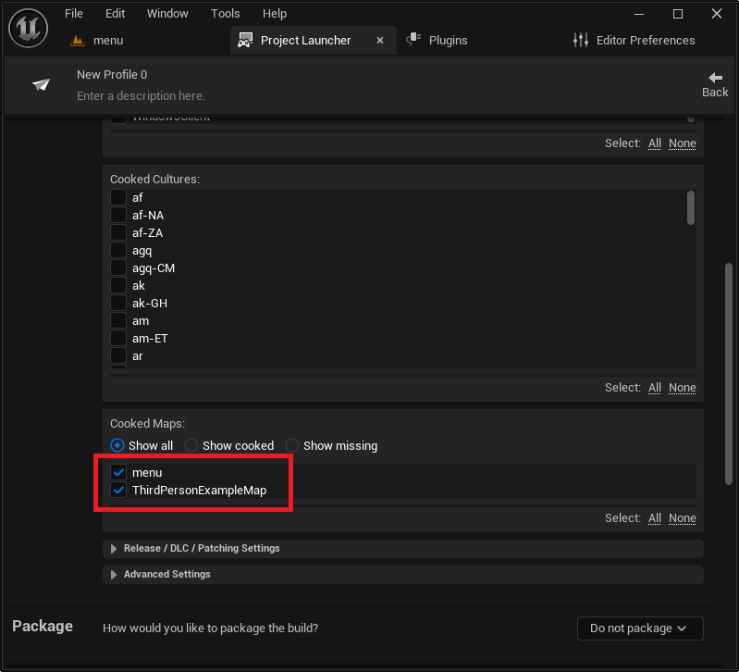Click the Project Launcher tab icon
The height and width of the screenshot is (672, 739).
(245, 40)
